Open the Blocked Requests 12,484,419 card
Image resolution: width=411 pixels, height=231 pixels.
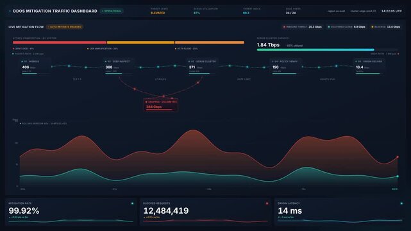coord(205,212)
